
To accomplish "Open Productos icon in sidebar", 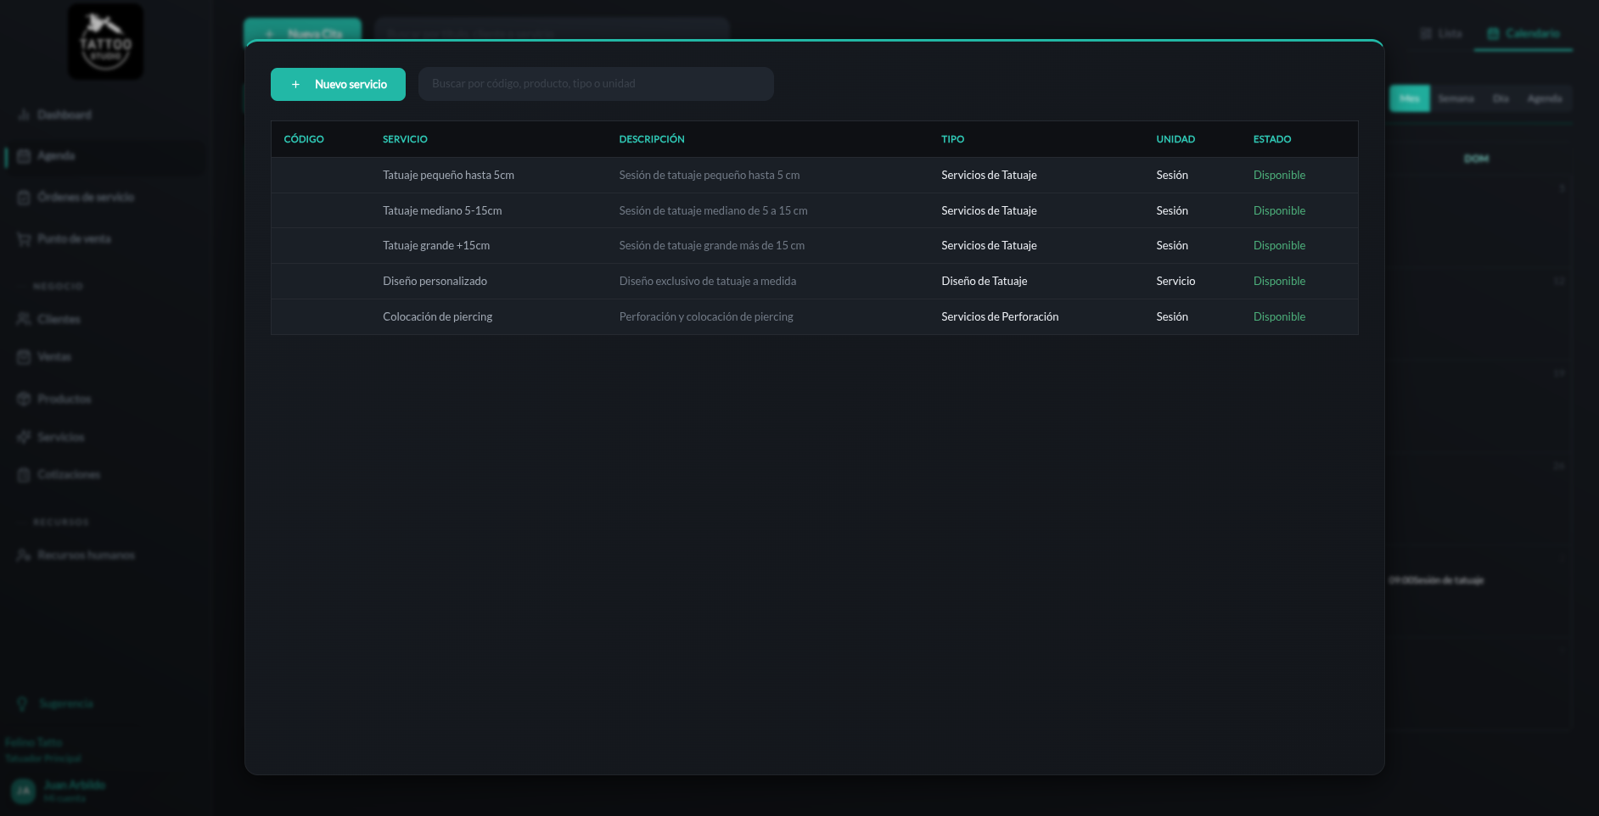I will (x=24, y=399).
